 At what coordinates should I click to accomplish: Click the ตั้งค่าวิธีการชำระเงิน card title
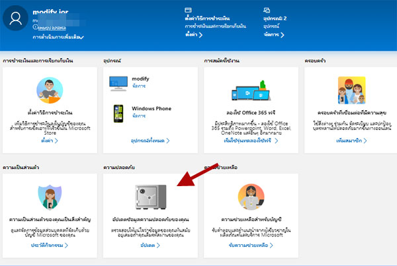50,113
